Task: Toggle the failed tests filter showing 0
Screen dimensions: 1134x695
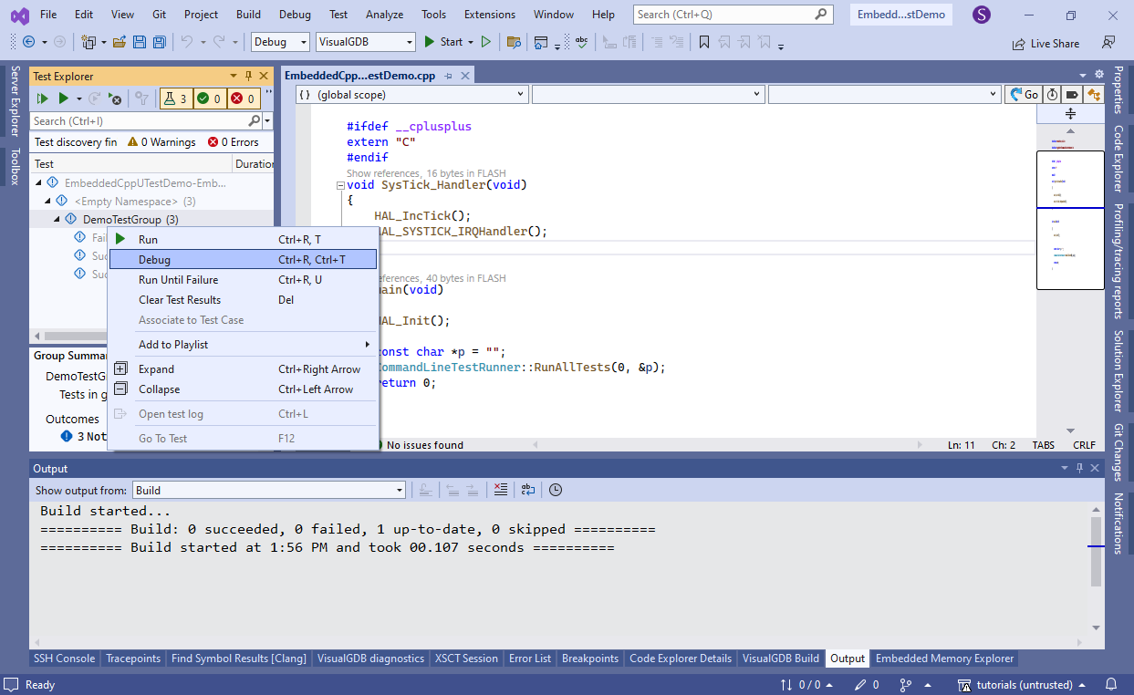Action: point(243,99)
